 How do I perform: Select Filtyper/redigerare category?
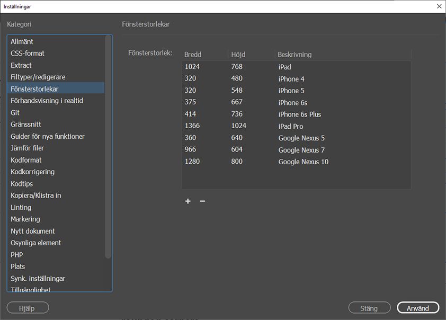56,77
